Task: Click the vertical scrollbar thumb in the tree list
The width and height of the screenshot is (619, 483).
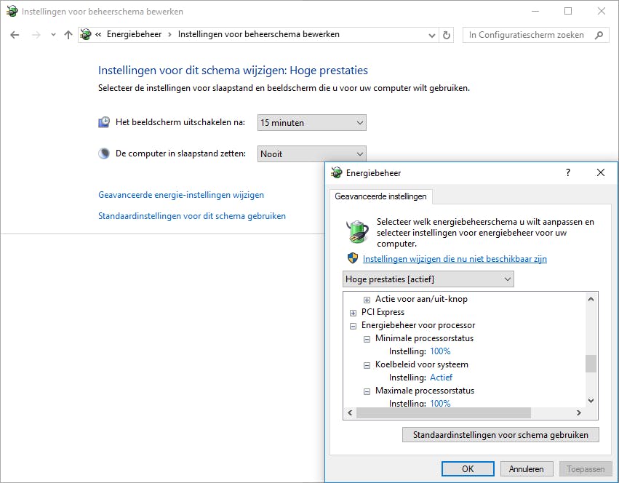Action: (x=591, y=364)
